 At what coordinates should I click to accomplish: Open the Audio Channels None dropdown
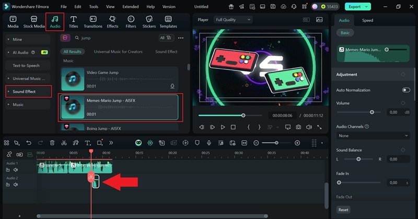pyautogui.click(x=373, y=136)
